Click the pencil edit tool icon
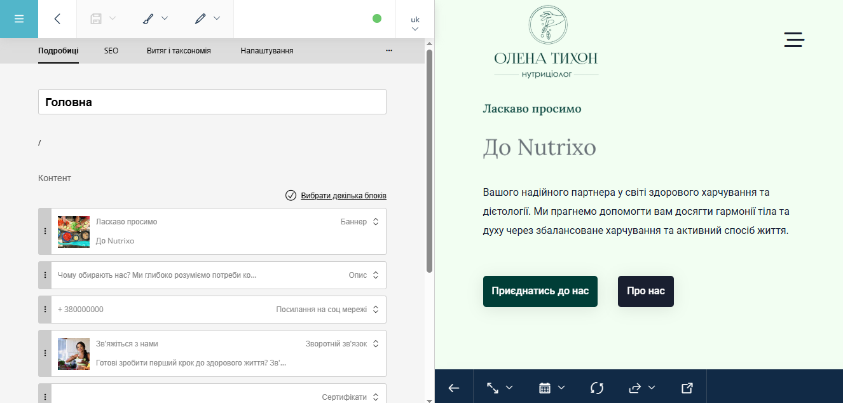Screen dimensions: 843x403 tap(201, 19)
